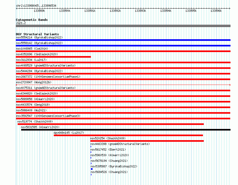238x185 pixels.
Task: Open variant esv3592547 (1000GenomesConsortiumPhase3) label
Action: (48, 116)
